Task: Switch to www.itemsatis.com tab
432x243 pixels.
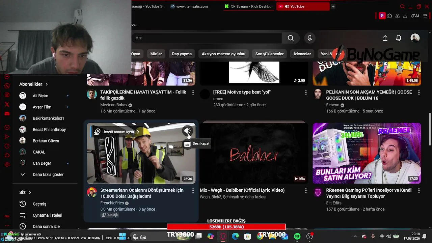Action: (x=192, y=6)
